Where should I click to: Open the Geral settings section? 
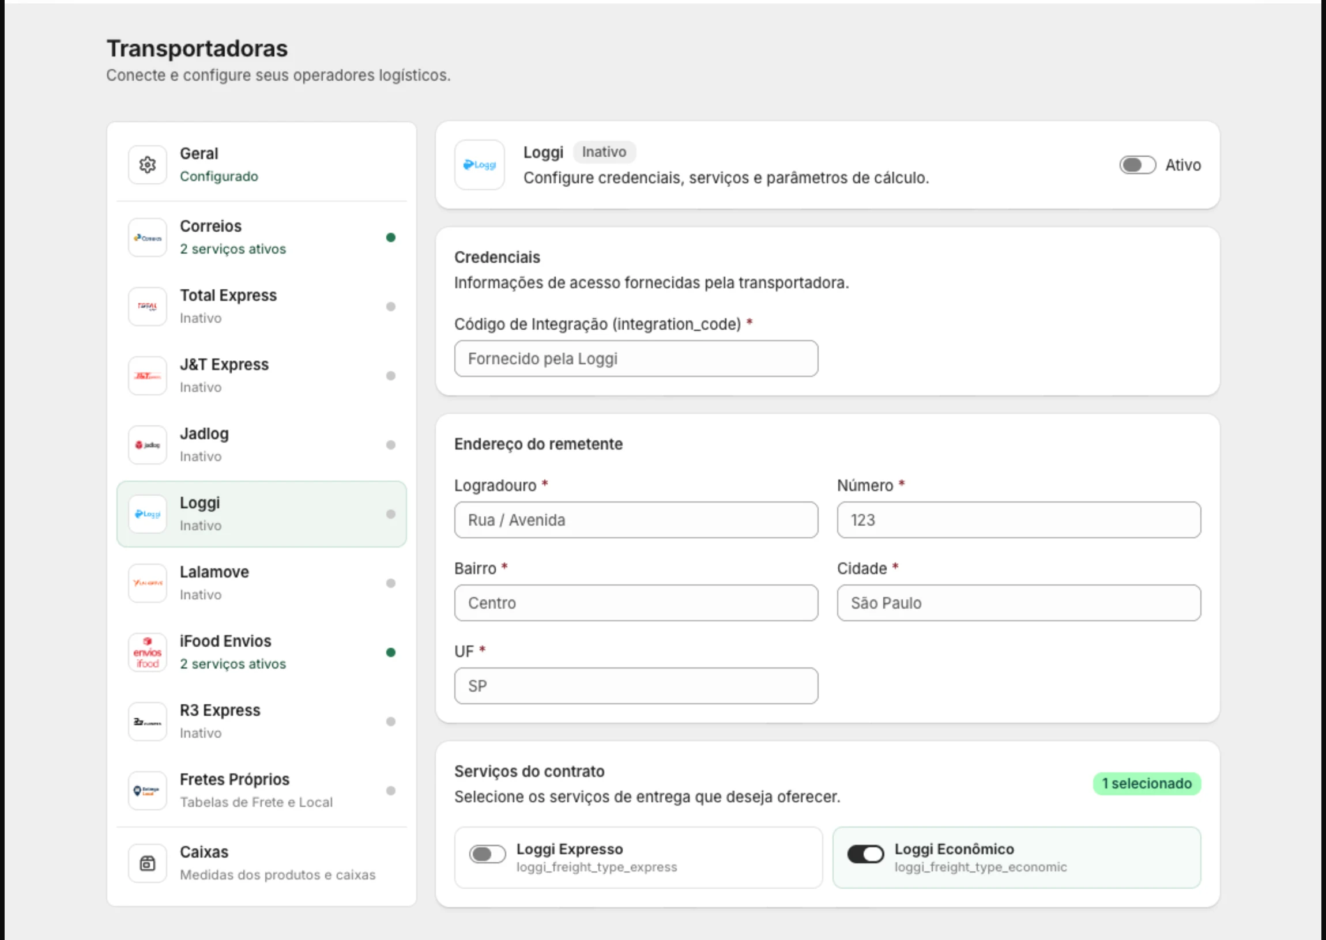click(x=262, y=165)
